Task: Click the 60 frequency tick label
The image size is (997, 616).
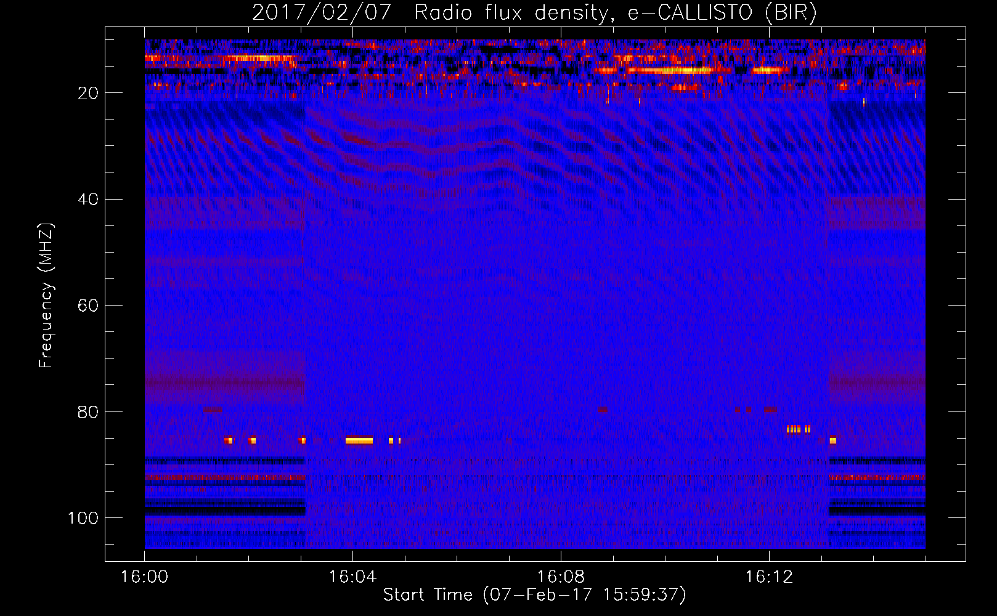Action: [x=88, y=306]
